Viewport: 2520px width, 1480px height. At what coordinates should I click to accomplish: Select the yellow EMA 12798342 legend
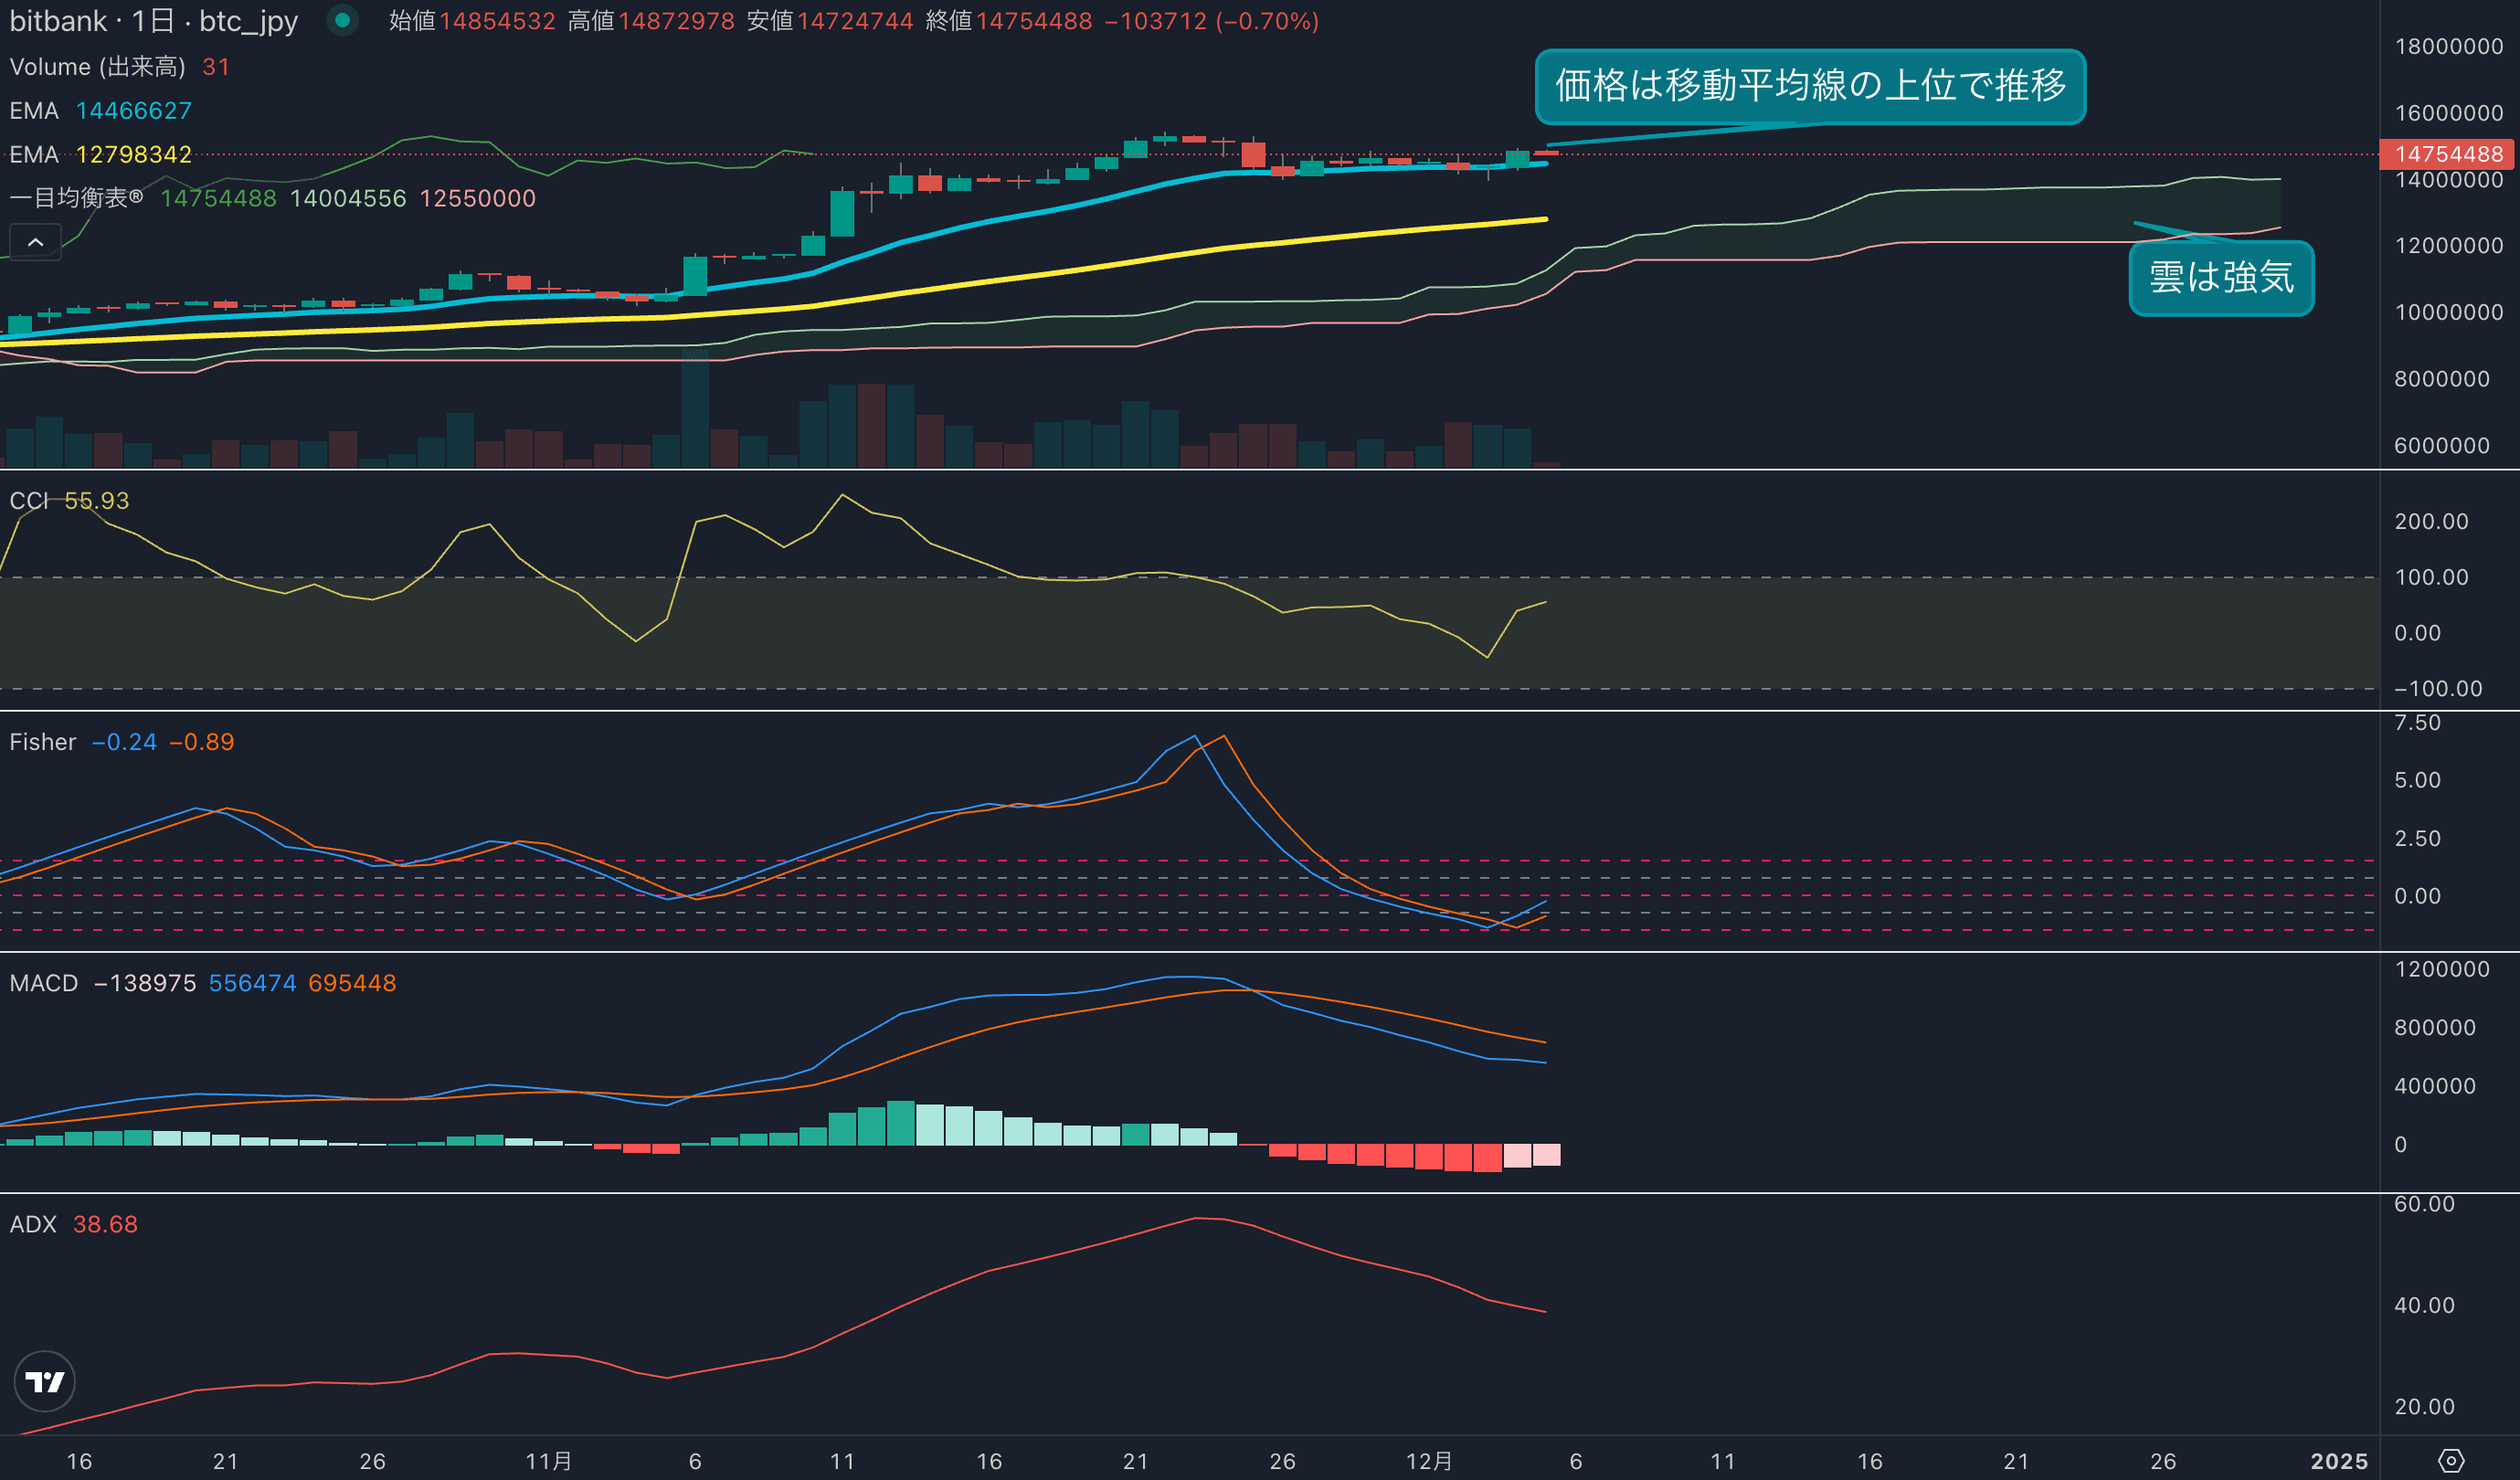click(100, 155)
